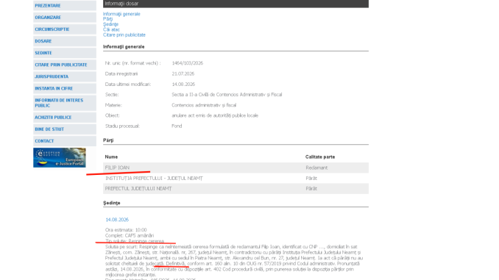Go to CIRCUMSCRIPTIE in sidebar
This screenshot has width=499, height=280.
[x=65, y=29]
